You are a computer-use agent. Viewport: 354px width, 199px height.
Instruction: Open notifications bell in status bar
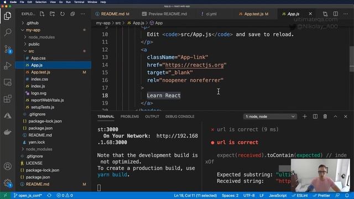click(347, 195)
